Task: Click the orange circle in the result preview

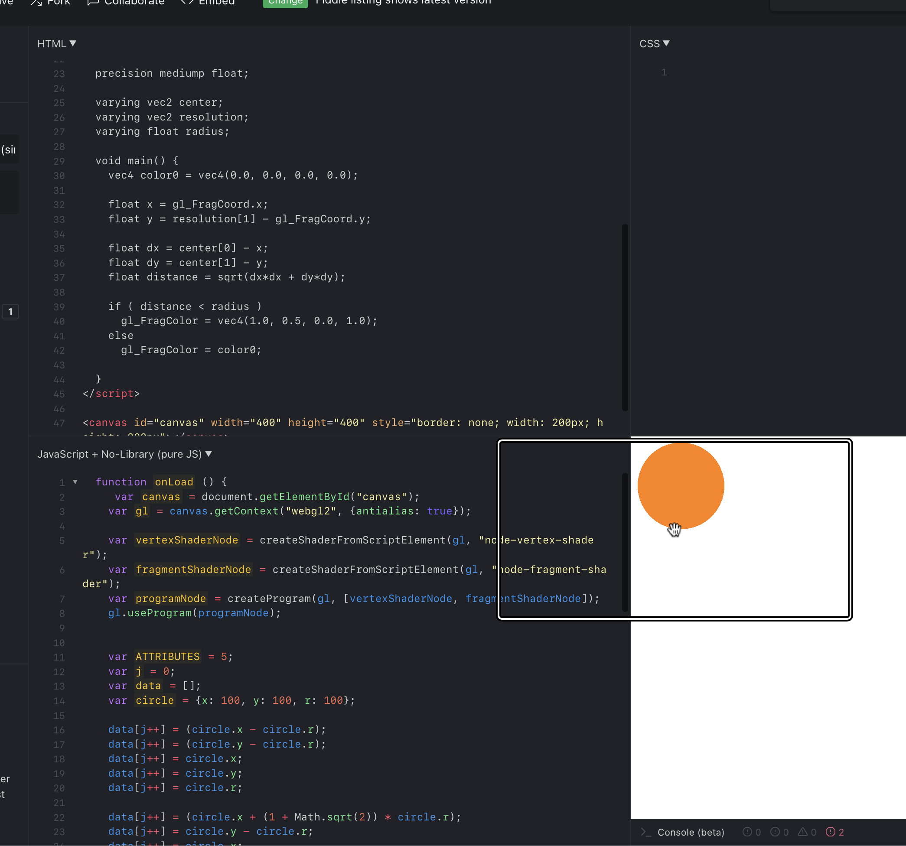Action: pos(681,485)
